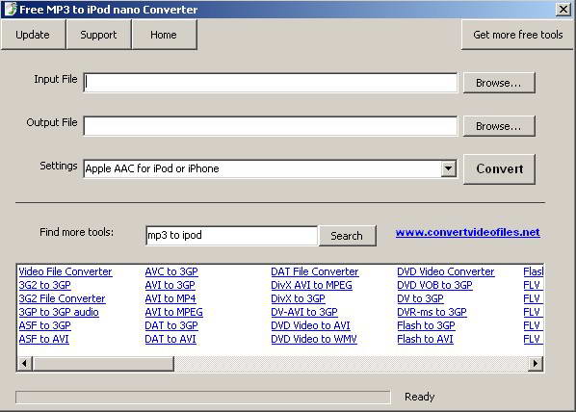Click the Search button
This screenshot has height=412, width=576.
(x=347, y=236)
